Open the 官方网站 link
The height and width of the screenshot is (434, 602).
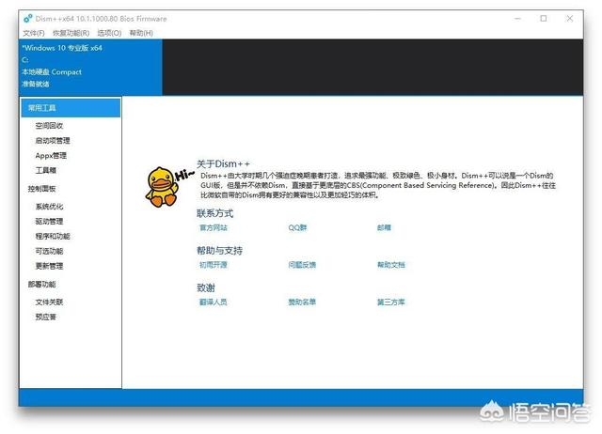click(214, 227)
